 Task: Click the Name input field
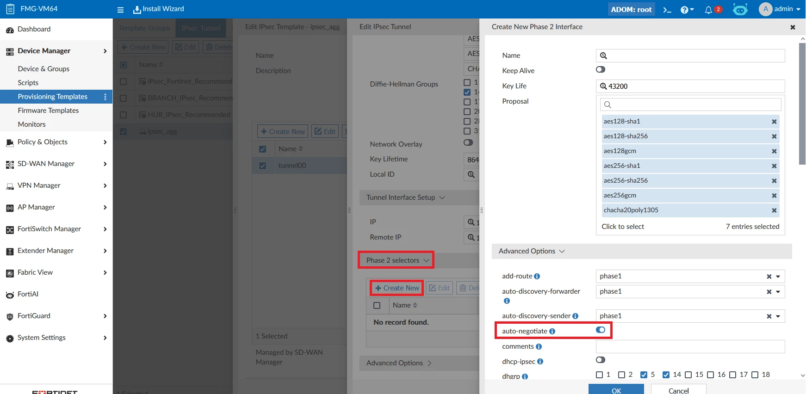[x=690, y=55]
